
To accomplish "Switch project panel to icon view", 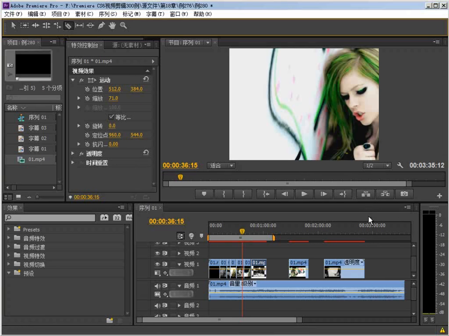I will click(18, 197).
